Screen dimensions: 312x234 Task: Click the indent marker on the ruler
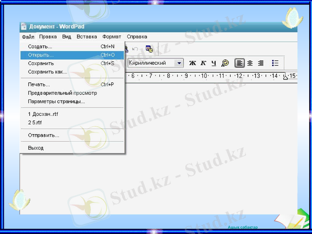pyautogui.click(x=285, y=77)
